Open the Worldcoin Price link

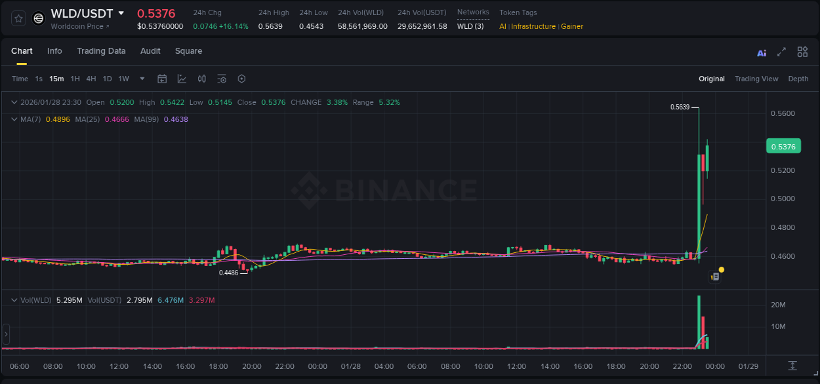click(75, 26)
